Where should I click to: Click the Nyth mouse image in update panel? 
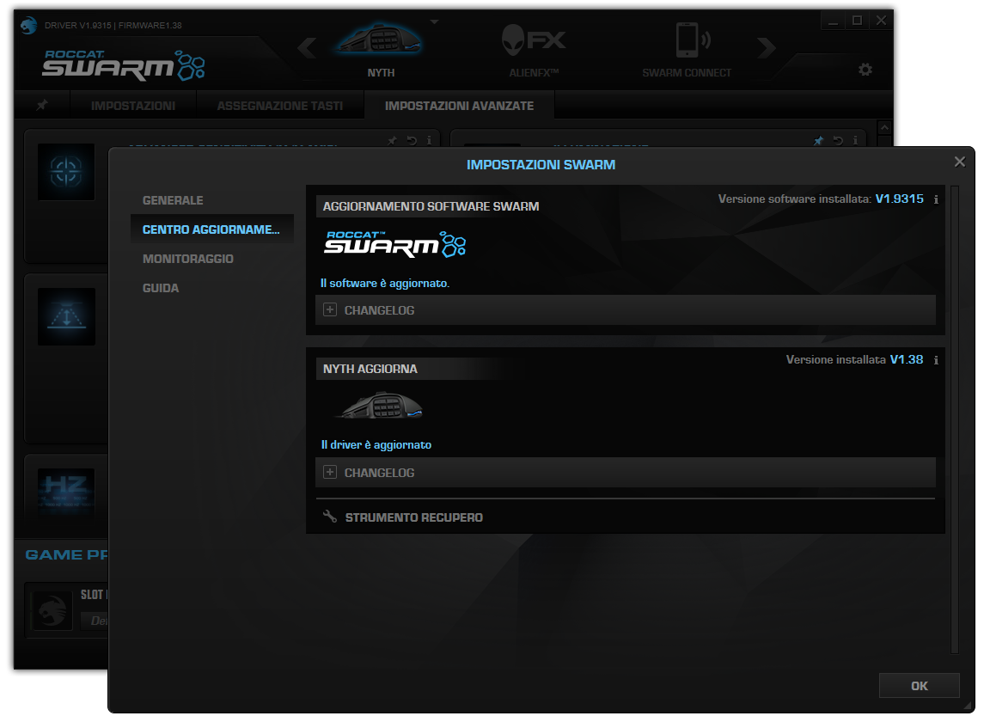381,406
